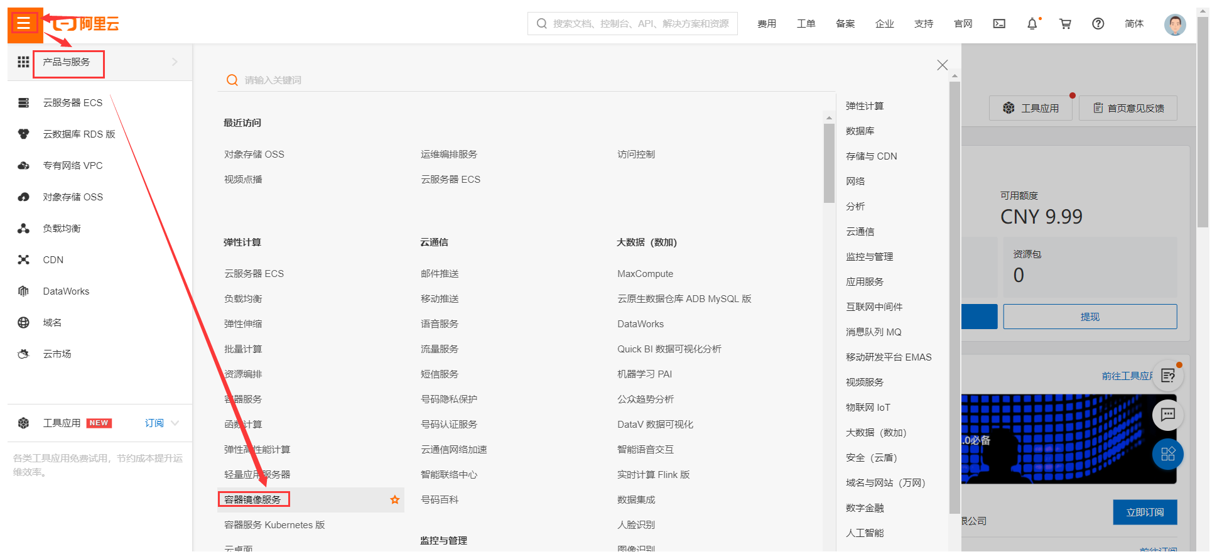The image size is (1217, 559).
Task: Open the shopping cart icon
Action: coord(1065,24)
